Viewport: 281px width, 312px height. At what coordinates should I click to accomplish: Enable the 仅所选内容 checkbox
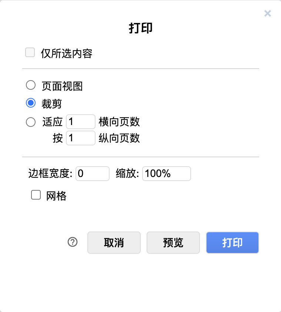(x=30, y=53)
